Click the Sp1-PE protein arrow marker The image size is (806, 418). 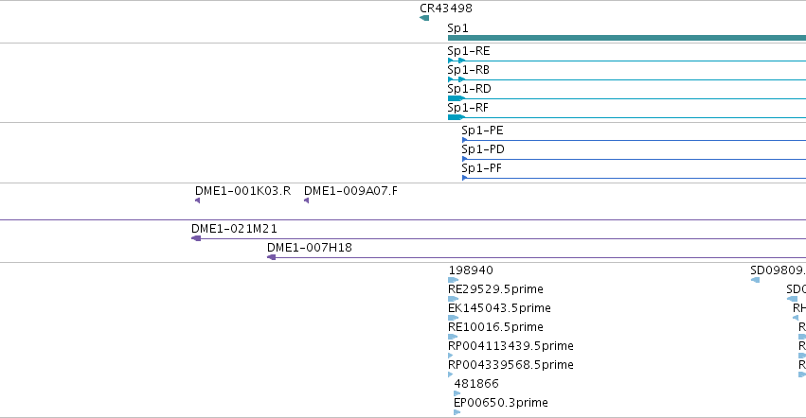[465, 140]
